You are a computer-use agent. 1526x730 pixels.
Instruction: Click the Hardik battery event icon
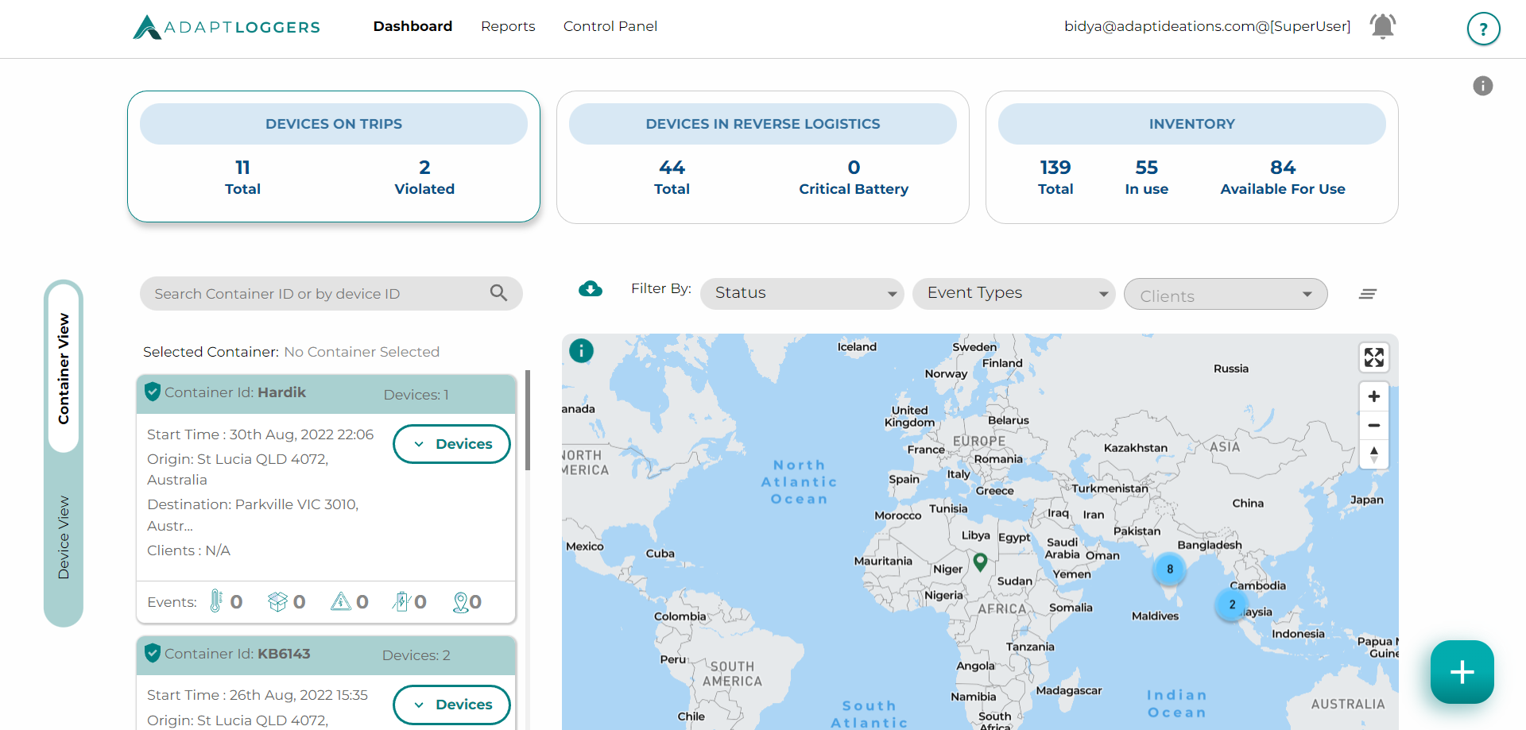(x=401, y=601)
